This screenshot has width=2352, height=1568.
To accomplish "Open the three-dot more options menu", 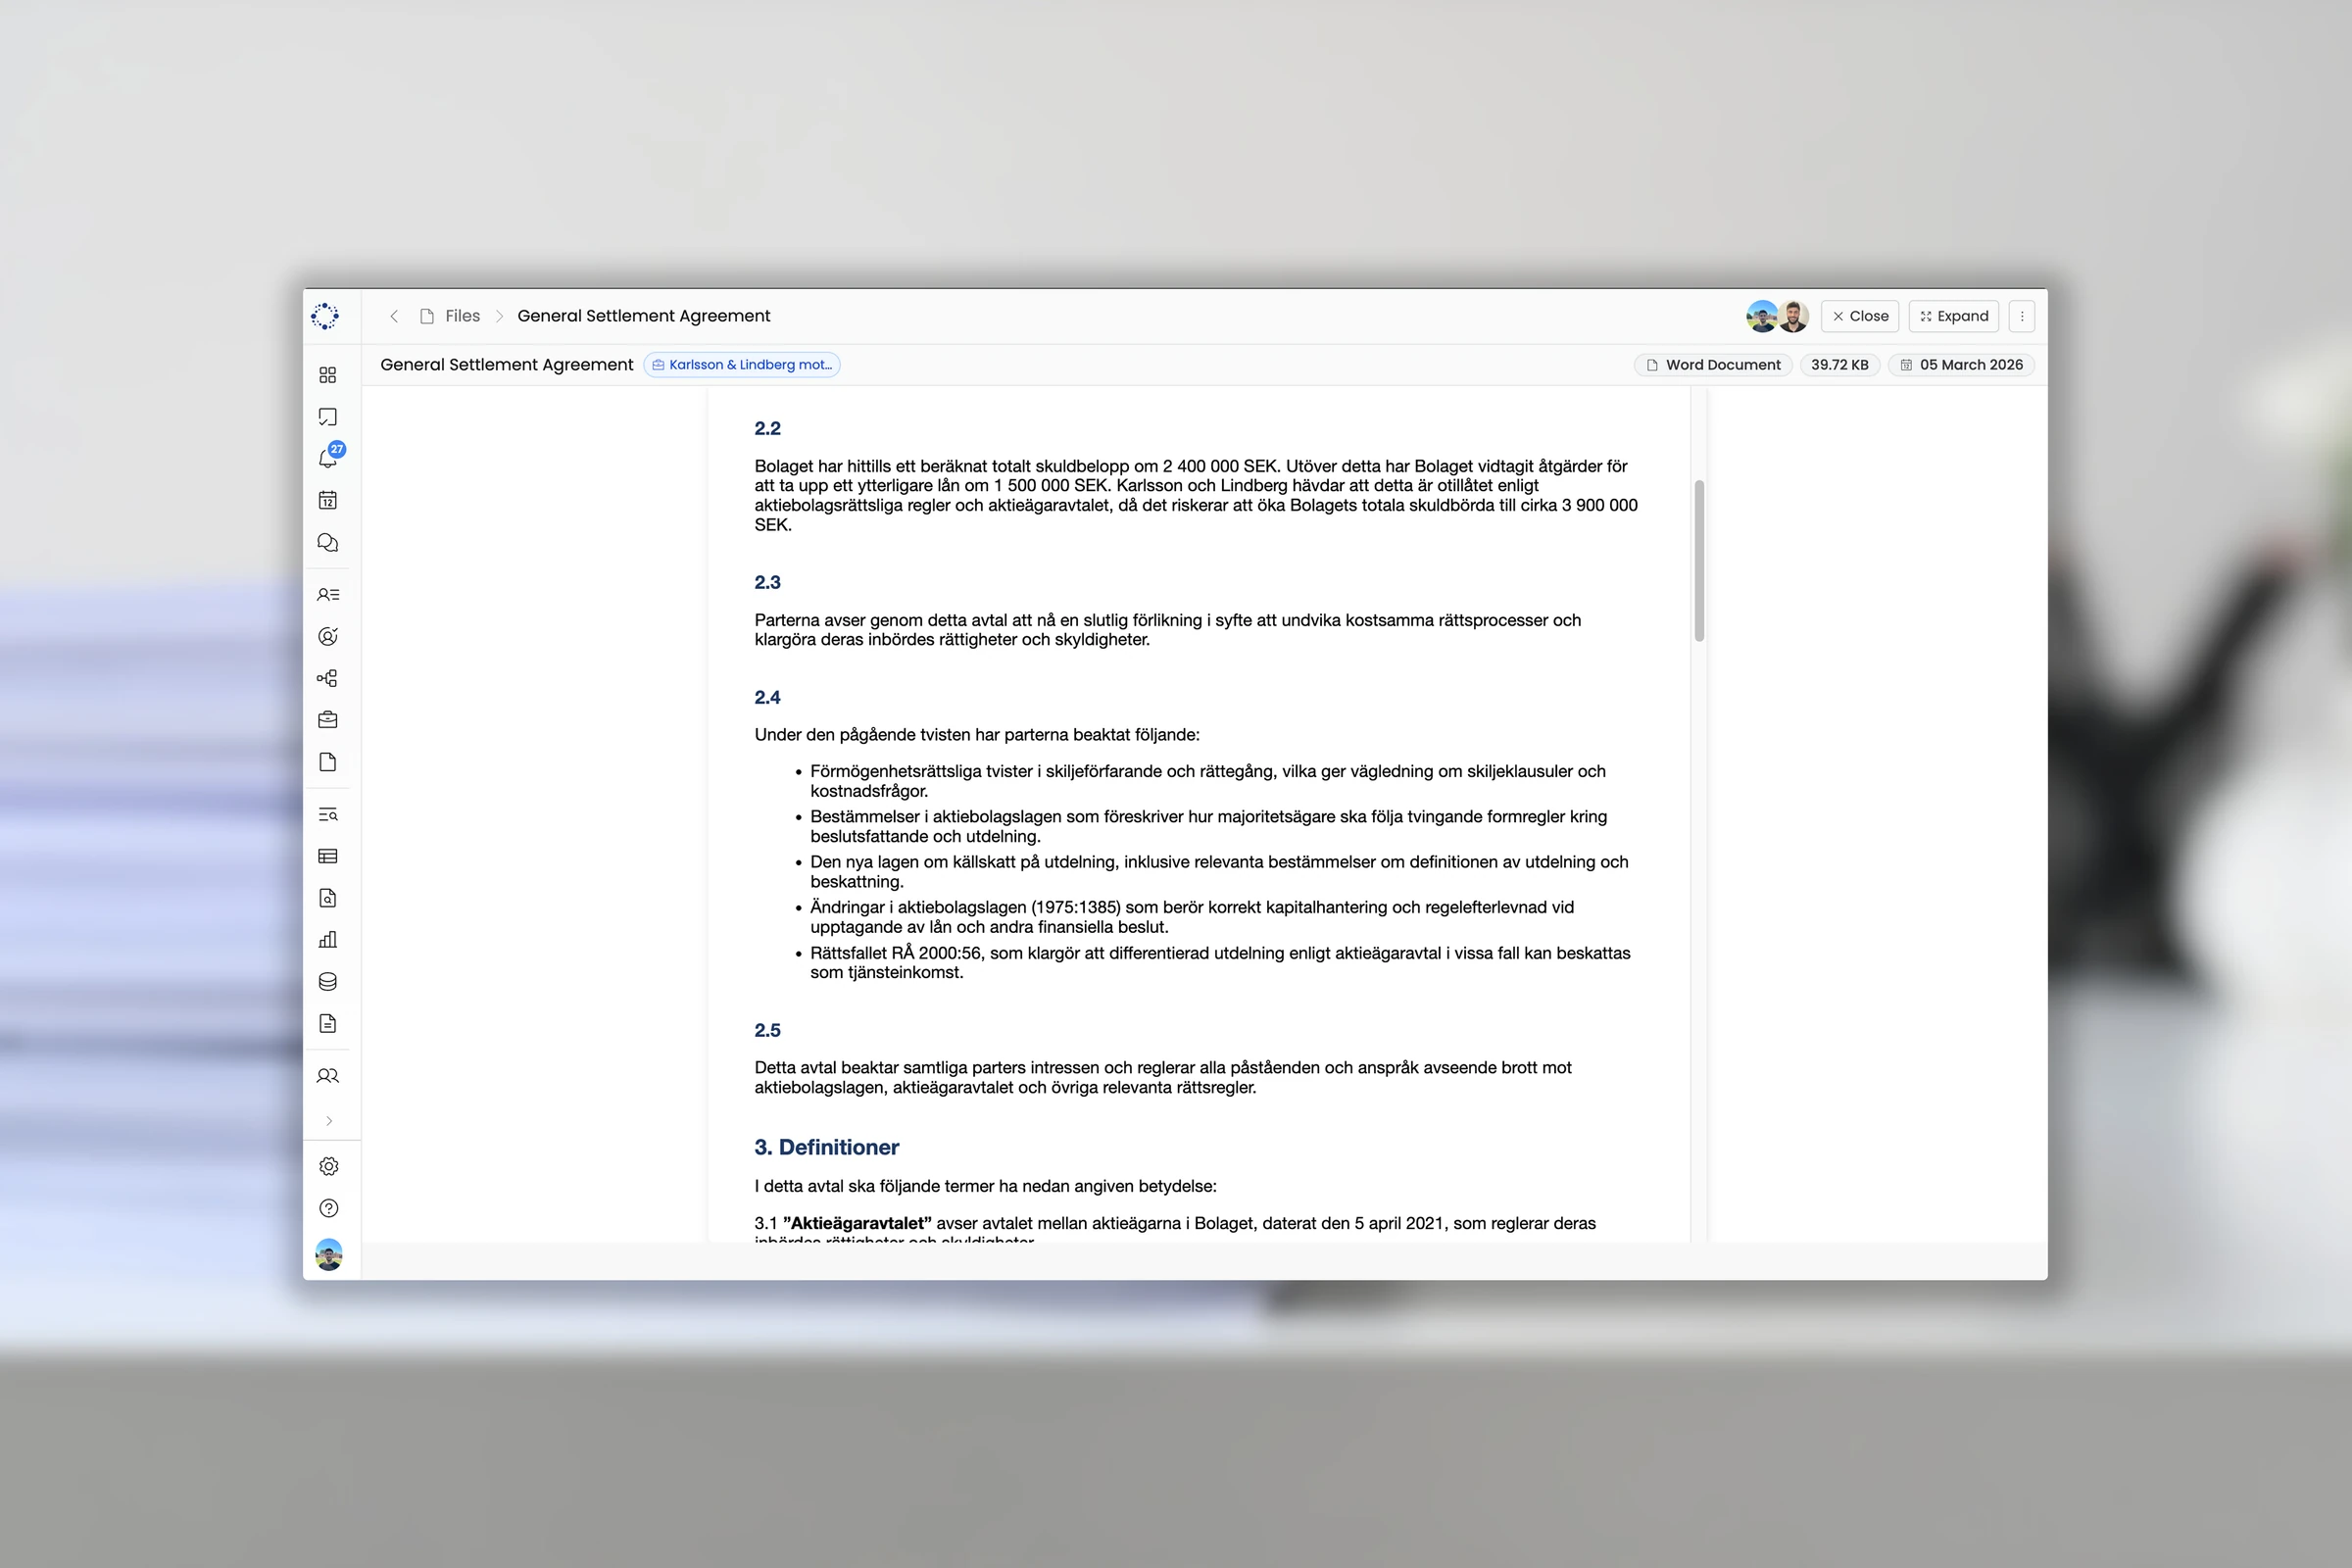I will (2021, 316).
